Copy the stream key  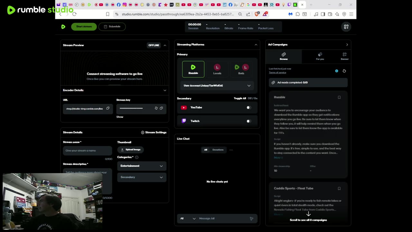[161, 108]
